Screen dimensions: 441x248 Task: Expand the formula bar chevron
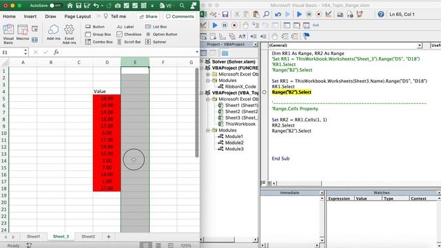pos(196,52)
